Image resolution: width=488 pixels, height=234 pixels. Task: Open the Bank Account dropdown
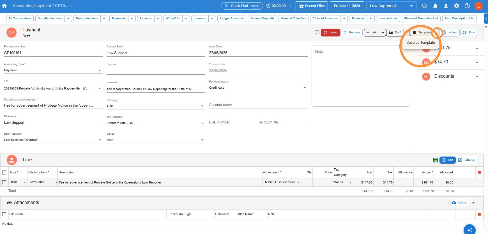pos(100,140)
